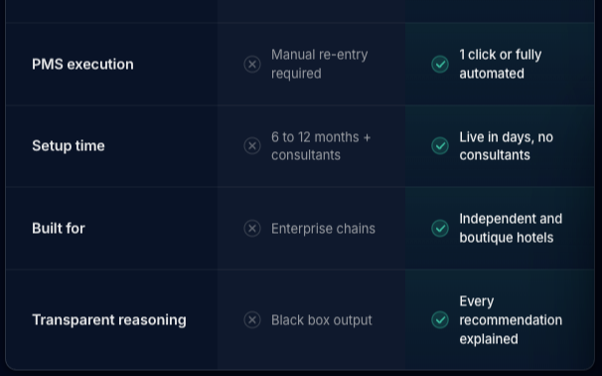Select the Setup time row label
602x376 pixels.
[69, 146]
